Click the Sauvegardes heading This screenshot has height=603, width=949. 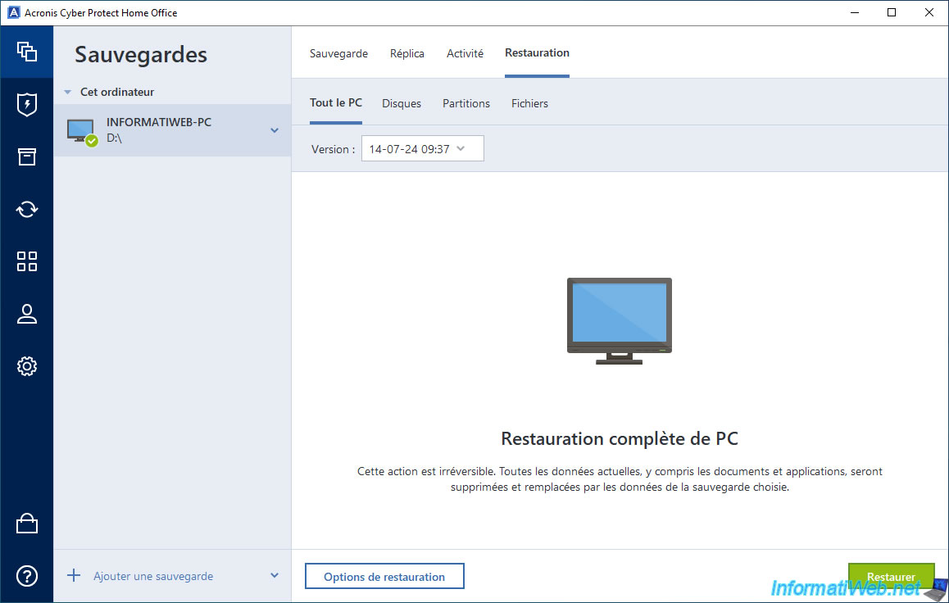141,54
